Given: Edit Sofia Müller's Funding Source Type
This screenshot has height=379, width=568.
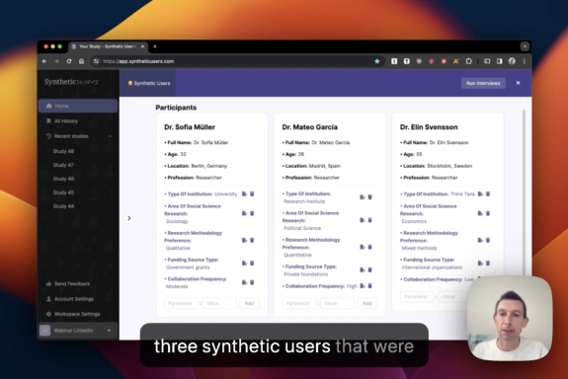Looking at the screenshot, I should coord(245,264).
